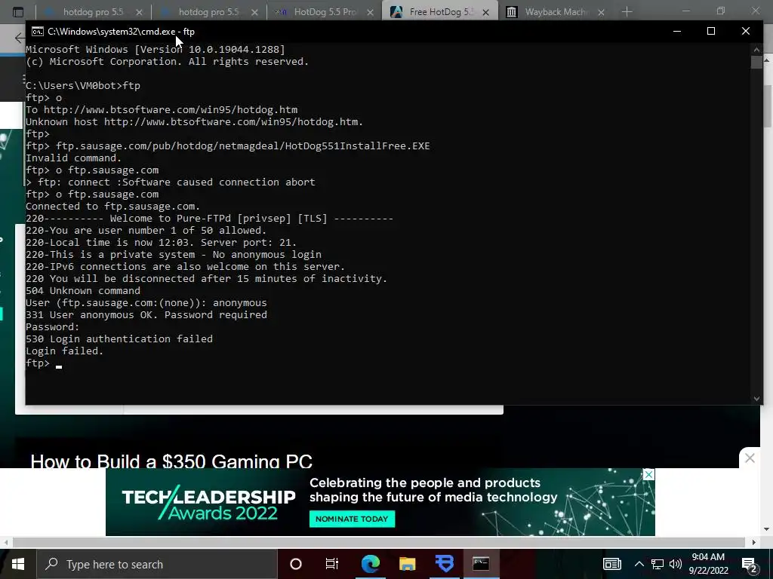This screenshot has width=773, height=579.
Task: Click the 'Type here to search' box
Action: [x=157, y=564]
